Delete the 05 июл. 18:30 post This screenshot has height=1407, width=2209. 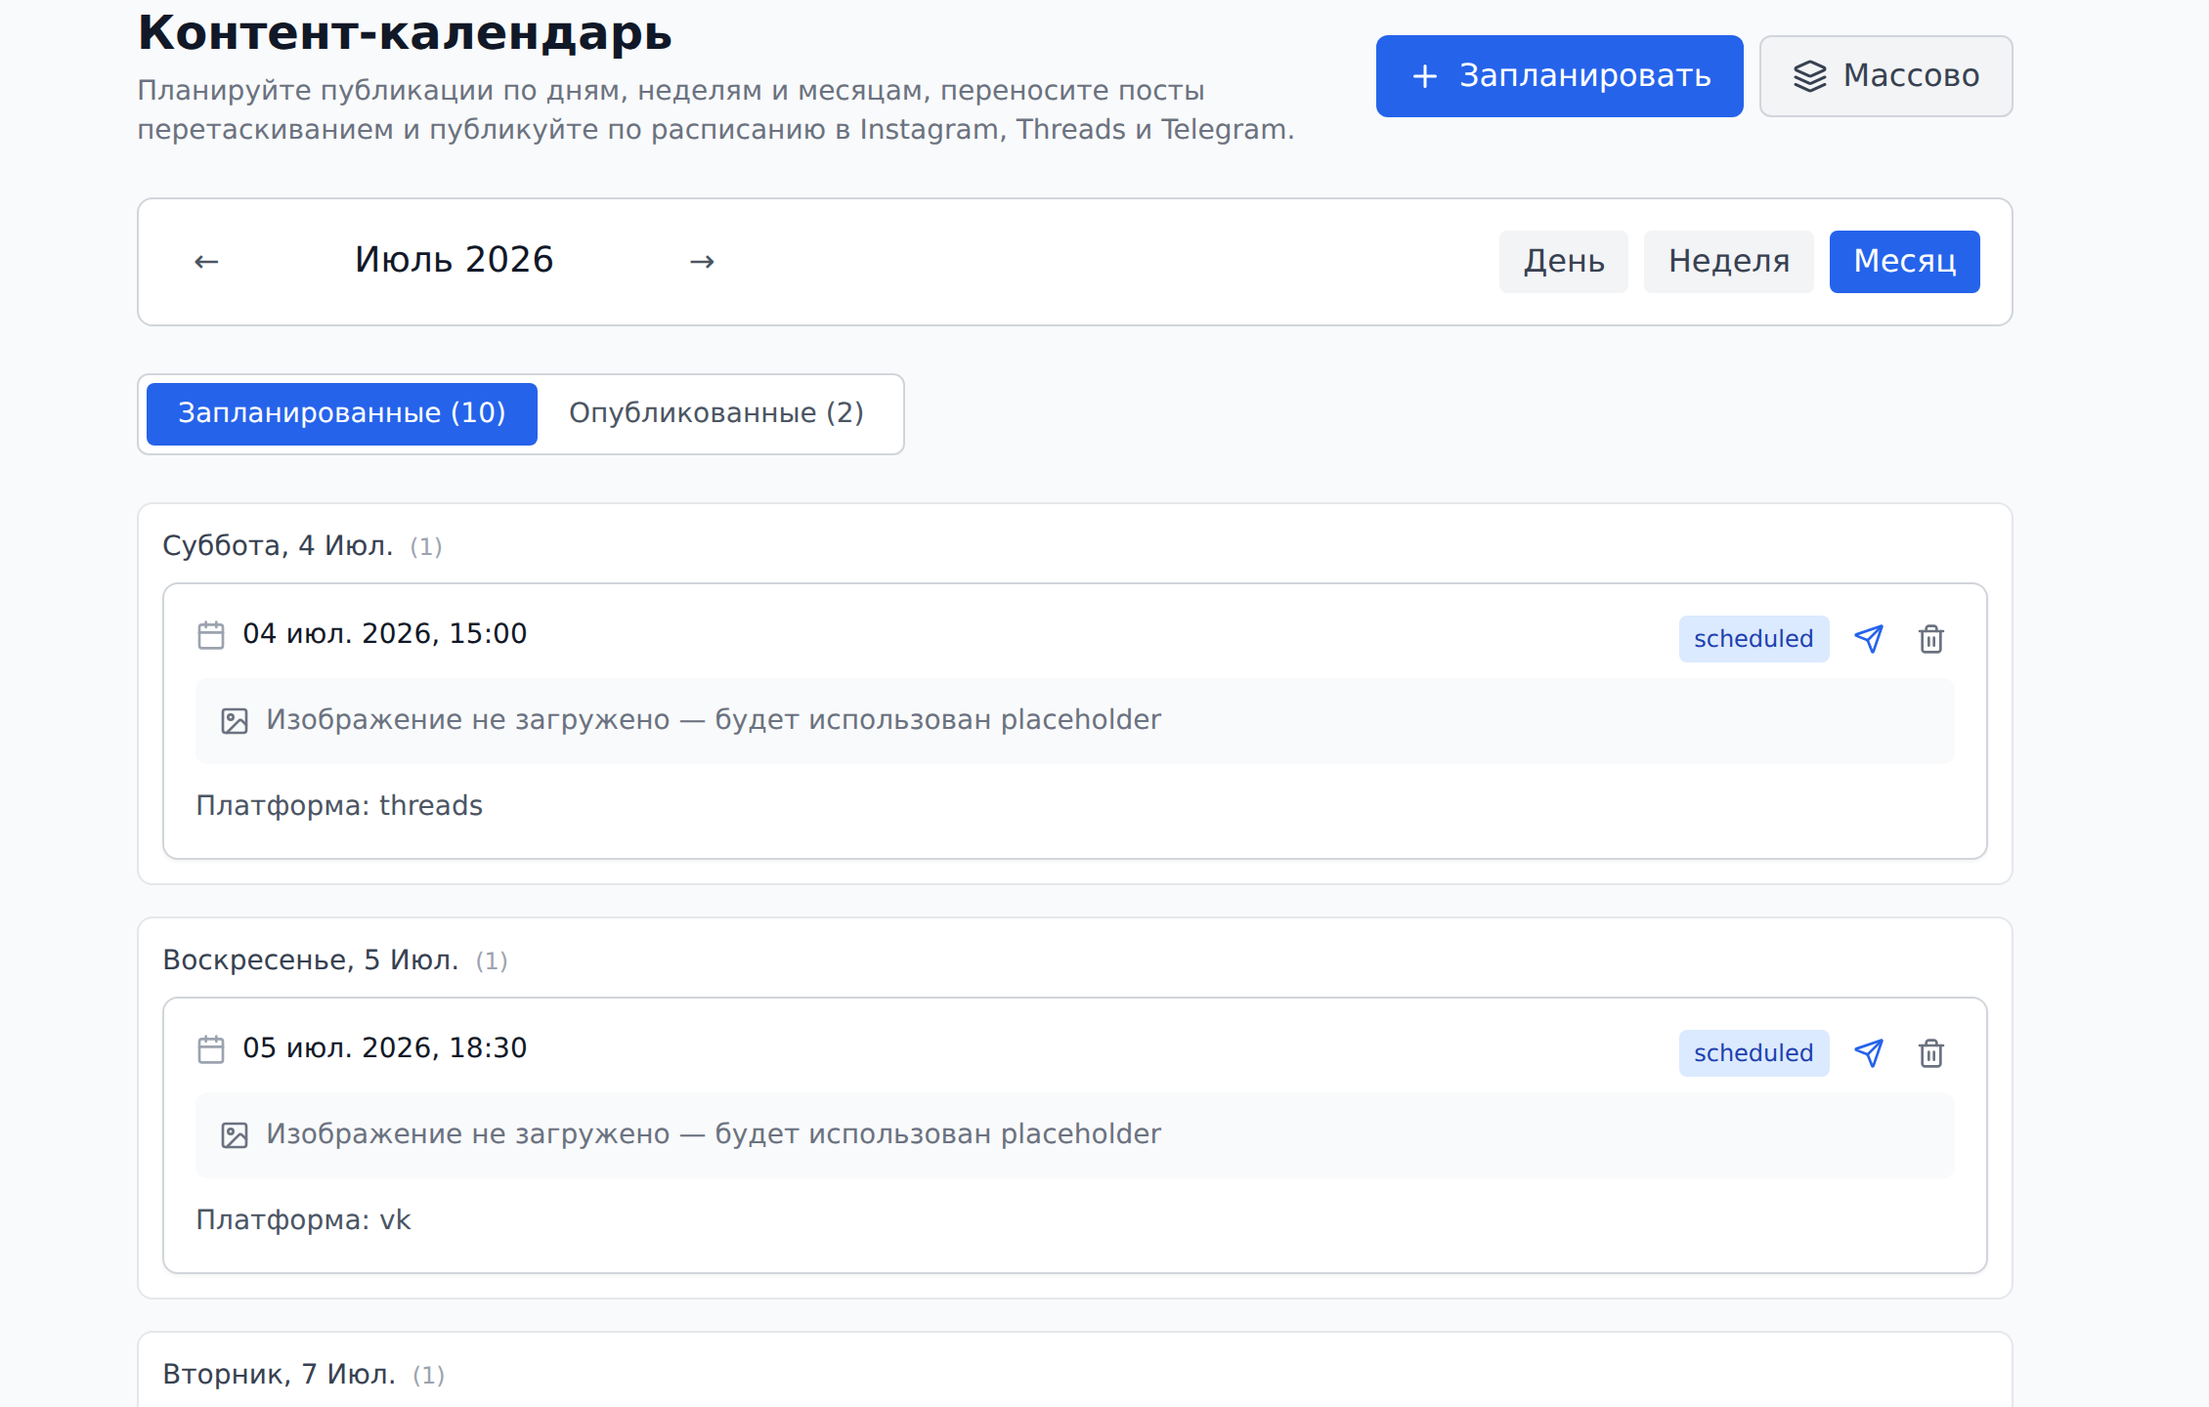tap(1931, 1053)
